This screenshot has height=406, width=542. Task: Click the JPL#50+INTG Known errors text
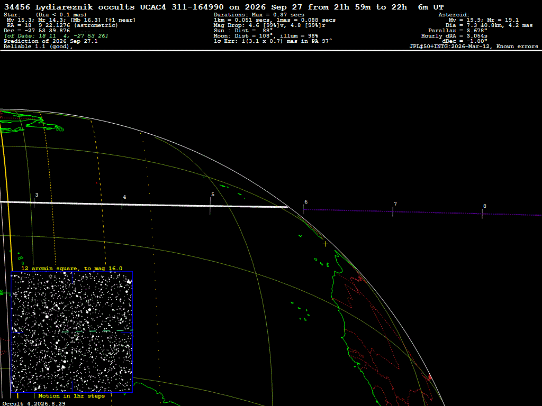[x=474, y=47]
